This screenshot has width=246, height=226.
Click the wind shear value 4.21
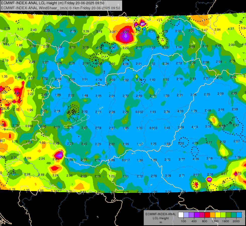pos(152,32)
